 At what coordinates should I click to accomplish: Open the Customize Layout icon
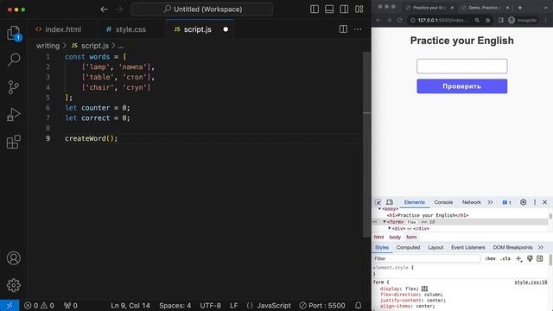click(359, 10)
